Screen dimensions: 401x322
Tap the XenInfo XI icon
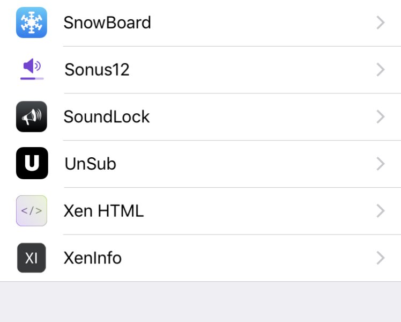tap(32, 258)
